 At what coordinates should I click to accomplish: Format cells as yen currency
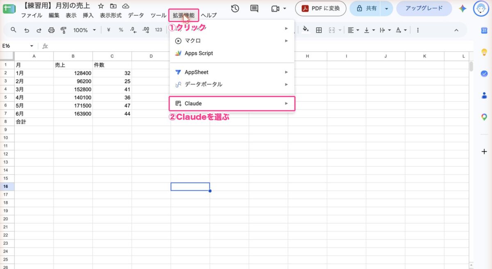point(109,30)
